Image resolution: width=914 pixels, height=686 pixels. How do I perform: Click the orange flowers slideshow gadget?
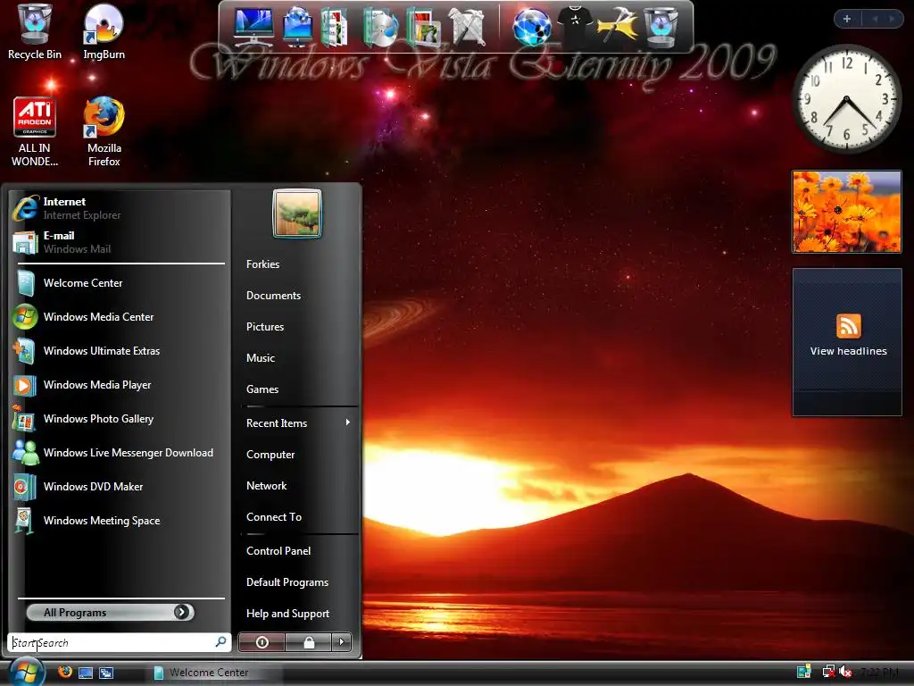(x=846, y=211)
